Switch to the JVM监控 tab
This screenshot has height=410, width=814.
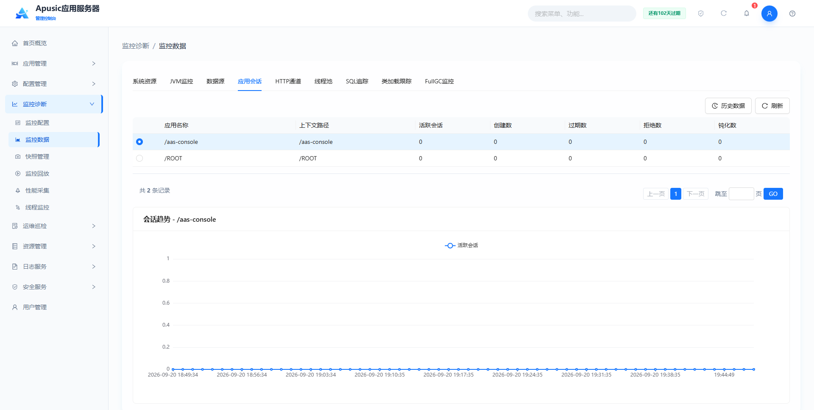(x=181, y=81)
